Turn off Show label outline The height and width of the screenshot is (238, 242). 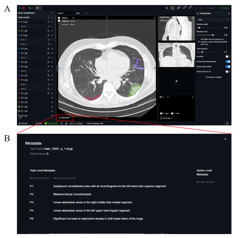(228, 67)
